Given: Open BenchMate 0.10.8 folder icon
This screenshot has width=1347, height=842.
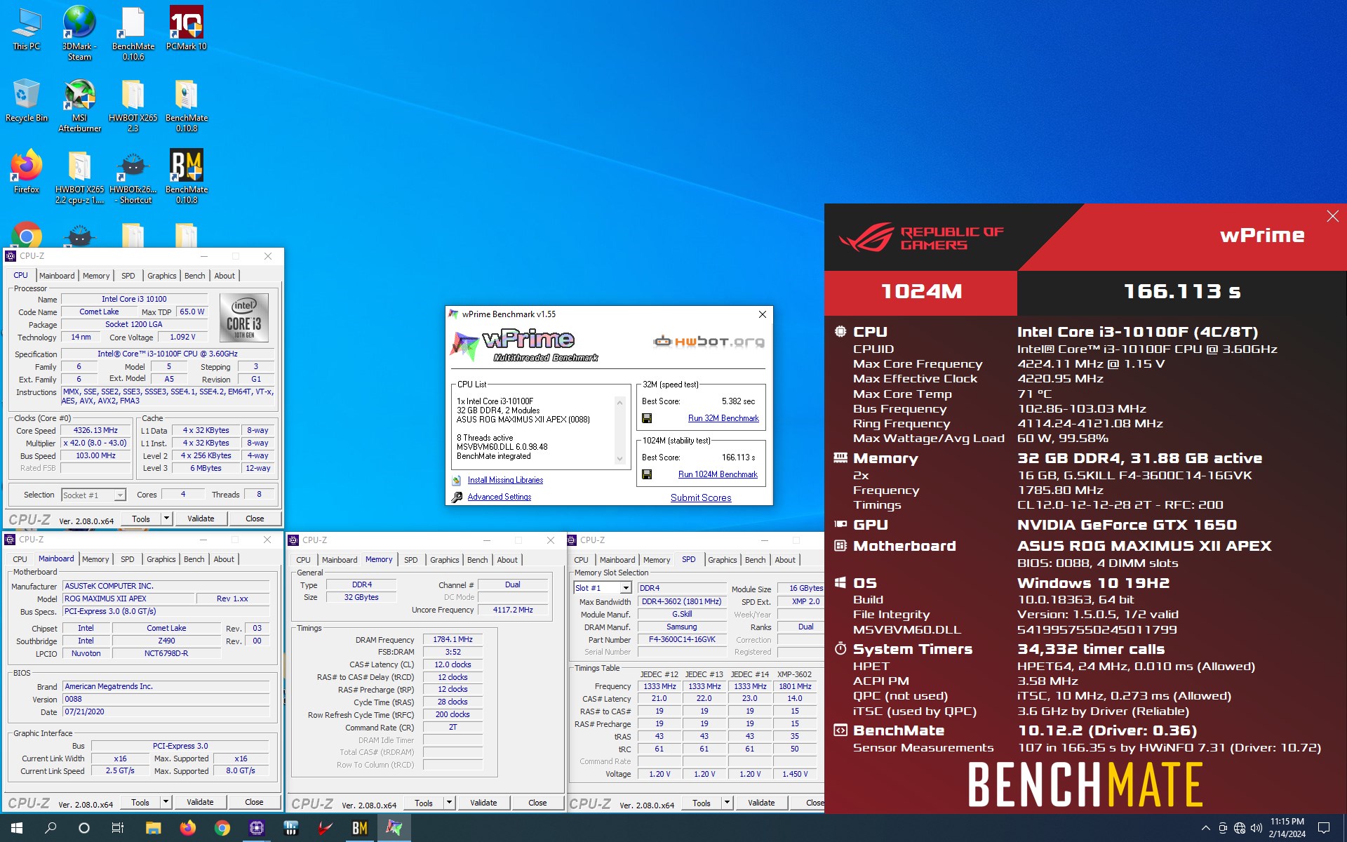Looking at the screenshot, I should (186, 105).
